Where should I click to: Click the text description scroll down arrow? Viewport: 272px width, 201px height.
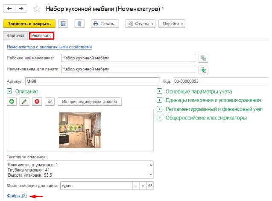click(151, 174)
